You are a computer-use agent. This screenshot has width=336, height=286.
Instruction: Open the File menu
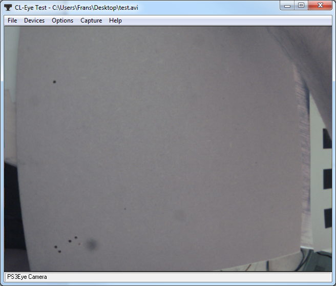[12, 21]
